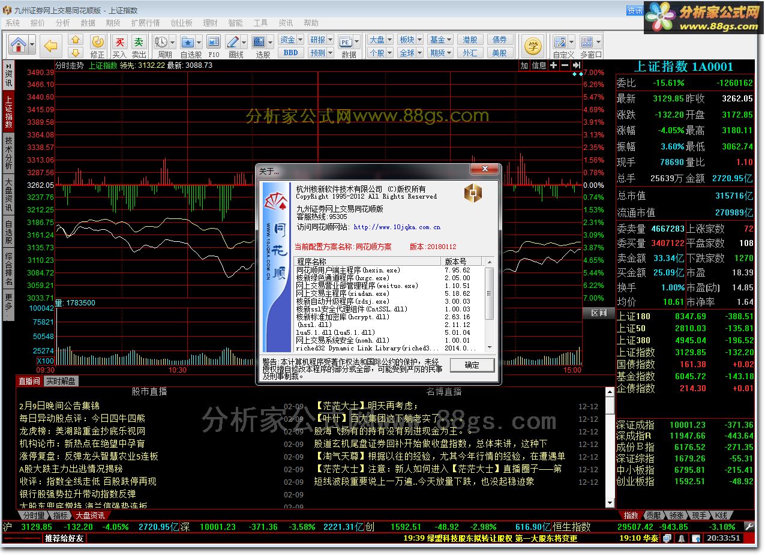Toggle the 区间 range statistics button

pyautogui.click(x=598, y=313)
